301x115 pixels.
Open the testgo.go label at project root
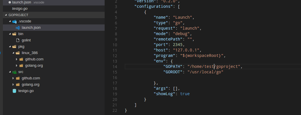click(x=26, y=91)
